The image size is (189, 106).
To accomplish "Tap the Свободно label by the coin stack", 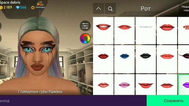I will pyautogui.click(x=40, y=7).
